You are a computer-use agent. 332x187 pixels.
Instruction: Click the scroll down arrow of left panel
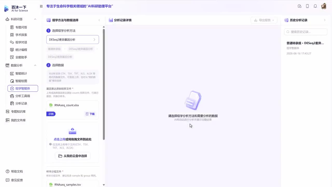[x=104, y=185]
